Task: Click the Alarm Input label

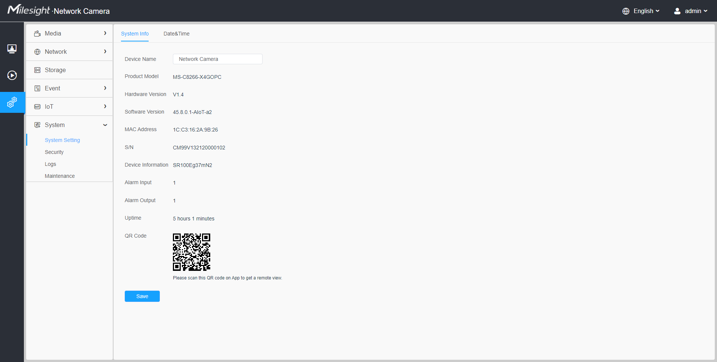Action: point(138,182)
